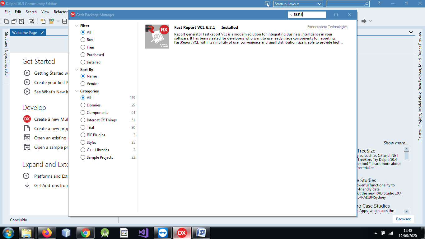Viewport: 425px width, 239px height.
Task: Select the Purchased filter option
Action: (x=92, y=55)
